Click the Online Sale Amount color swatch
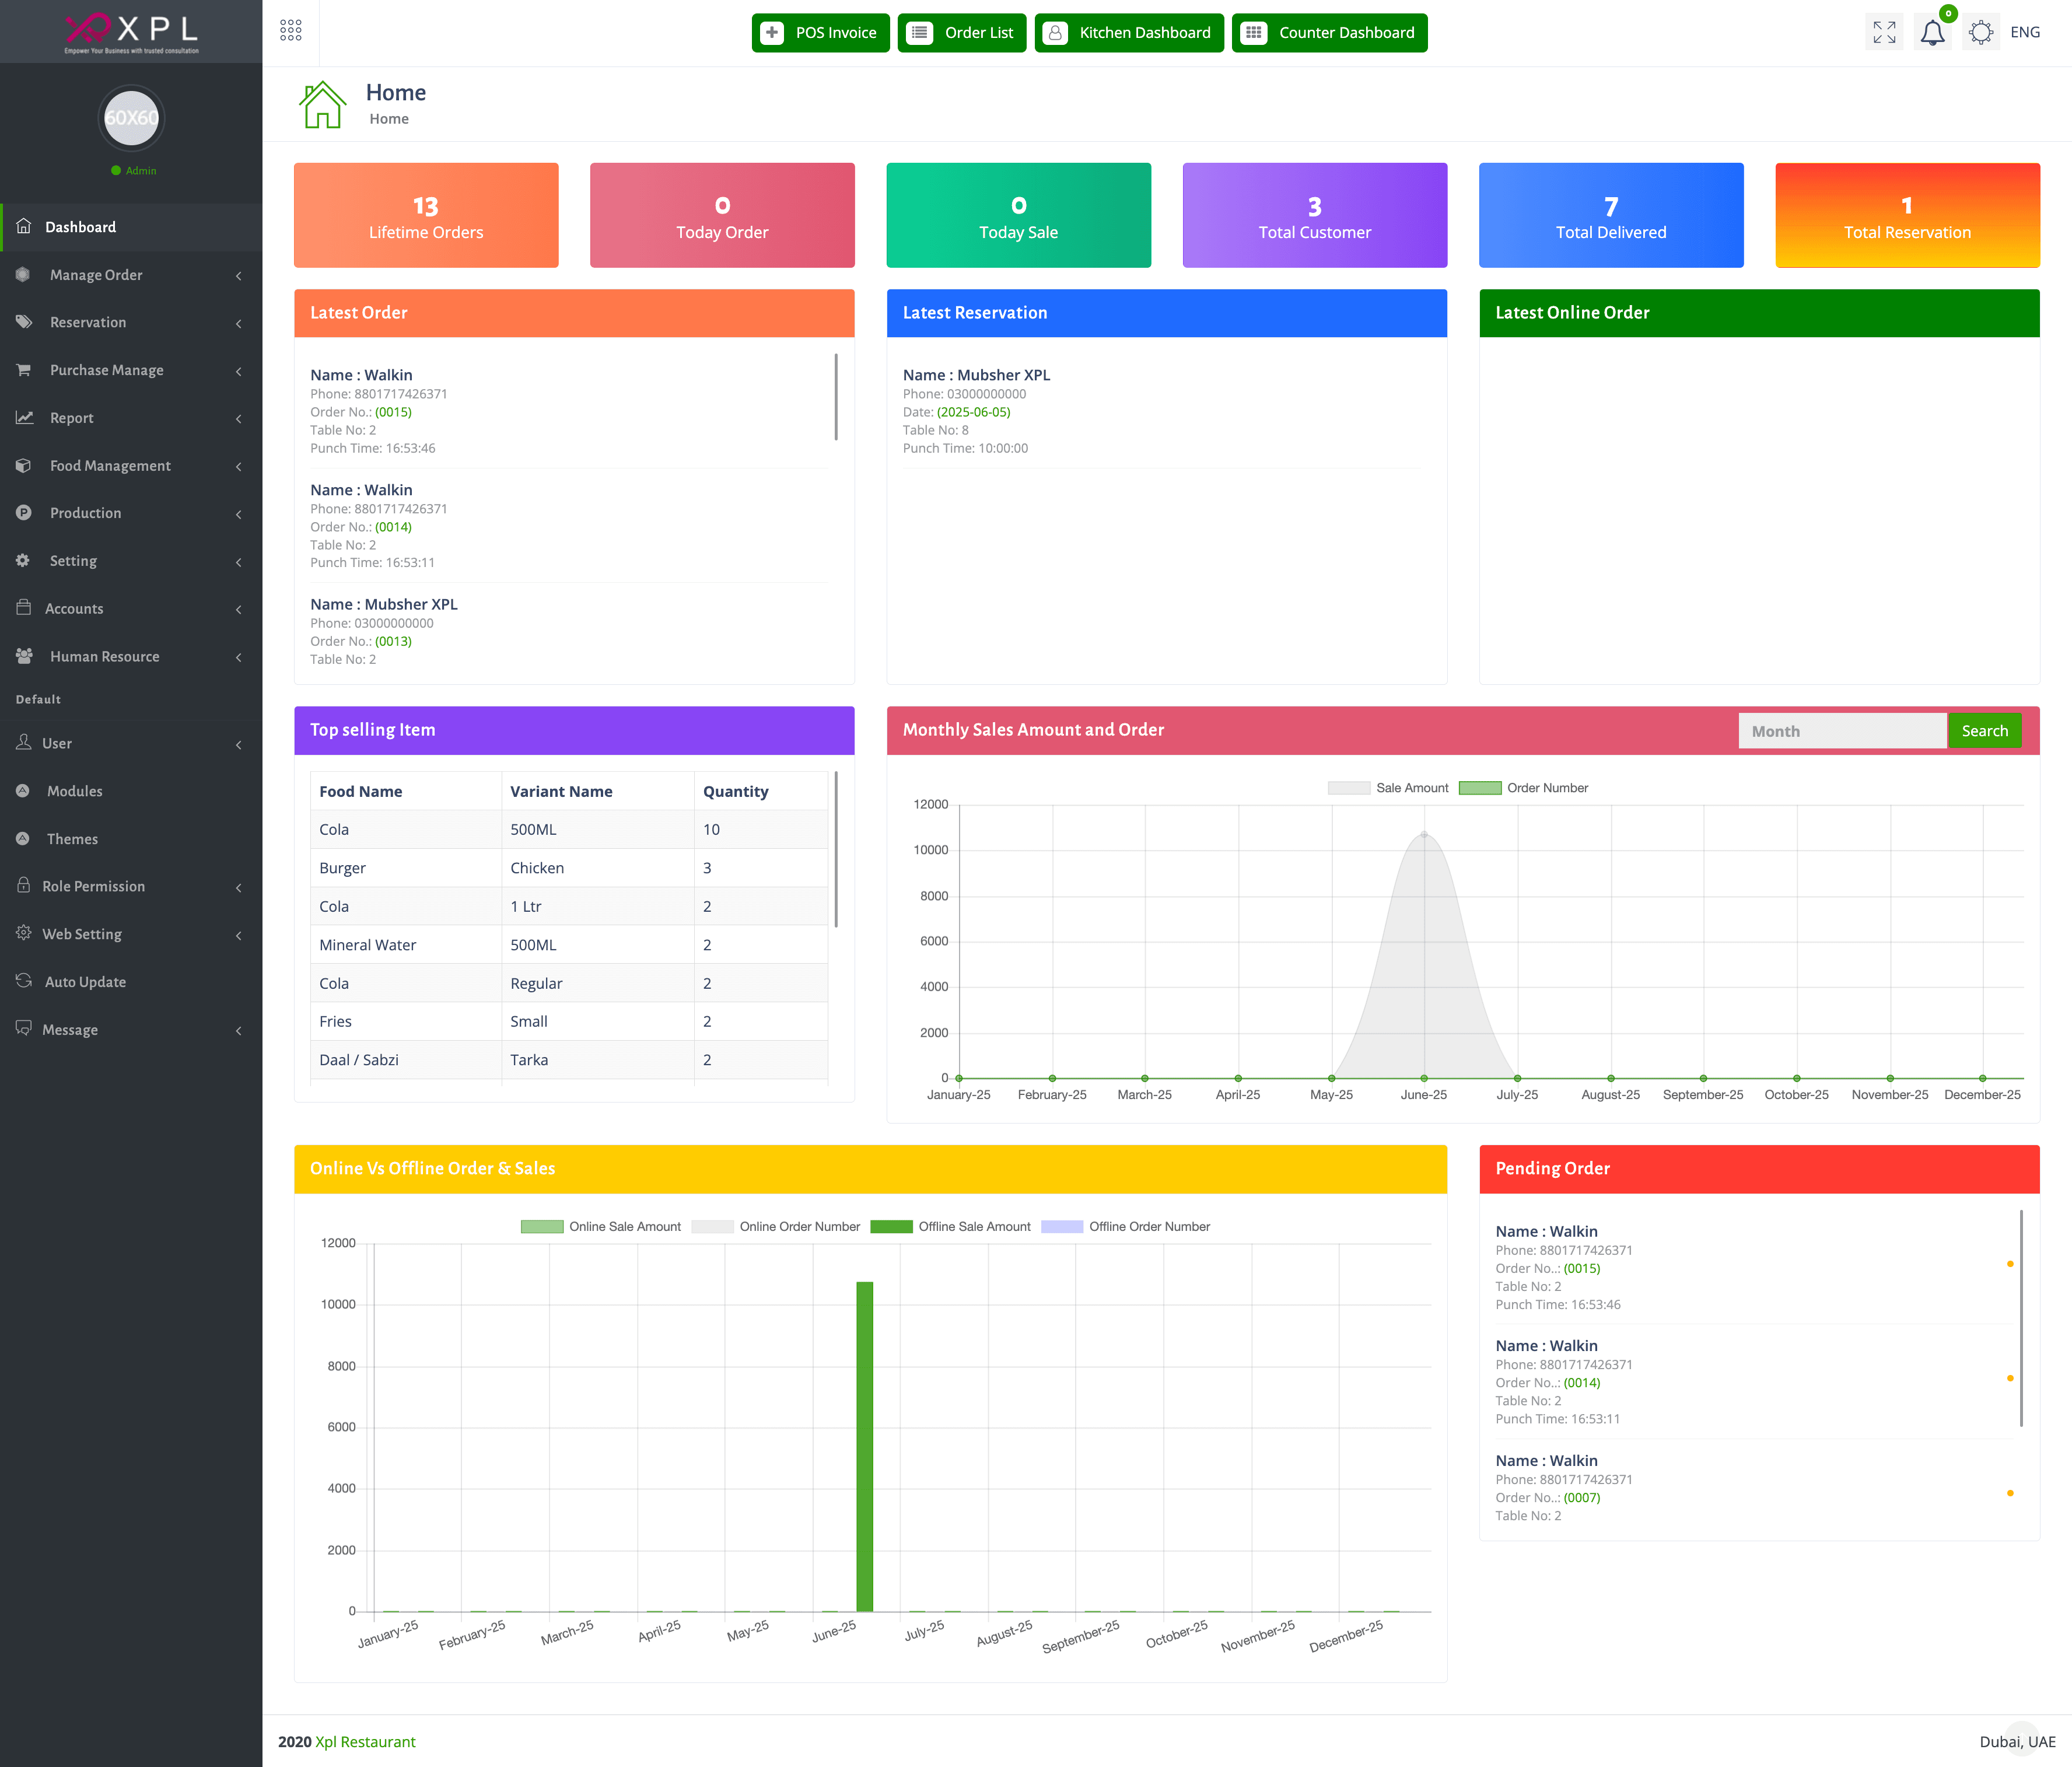 tap(542, 1227)
